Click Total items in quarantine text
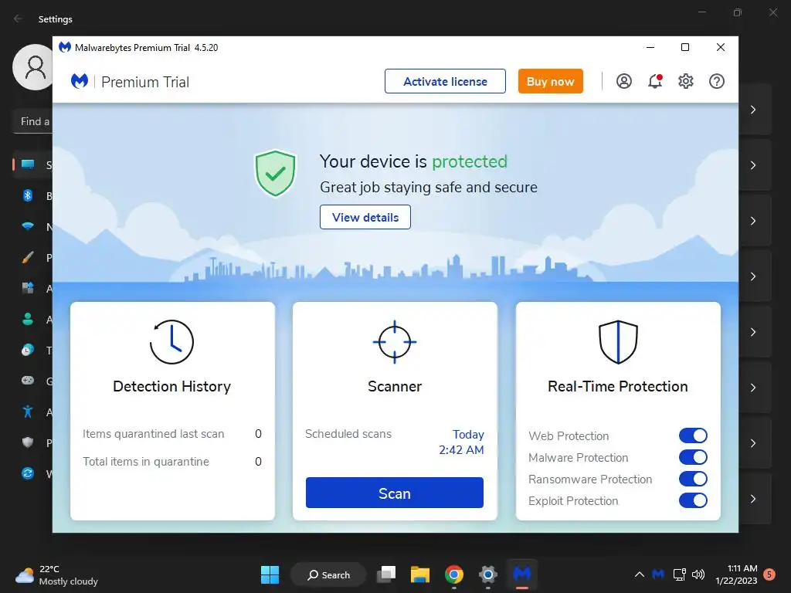This screenshot has height=593, width=791. click(x=146, y=462)
